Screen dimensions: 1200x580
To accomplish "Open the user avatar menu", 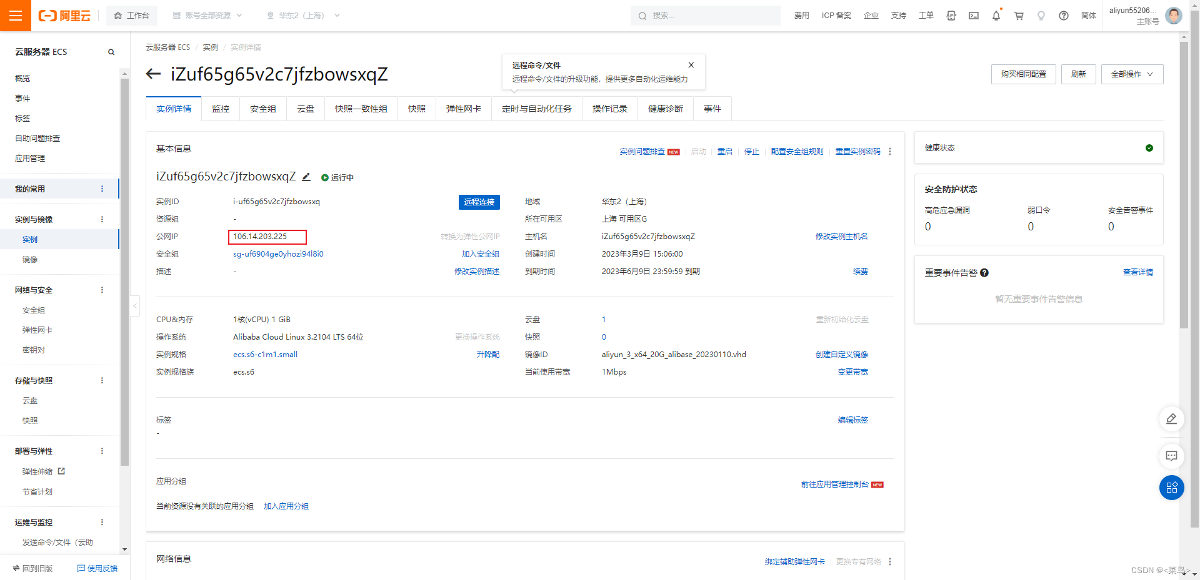I will coord(1174,16).
